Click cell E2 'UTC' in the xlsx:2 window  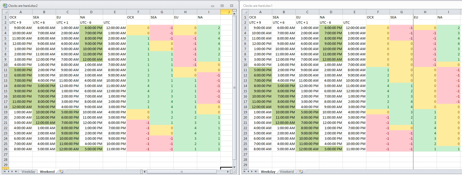pos(115,22)
